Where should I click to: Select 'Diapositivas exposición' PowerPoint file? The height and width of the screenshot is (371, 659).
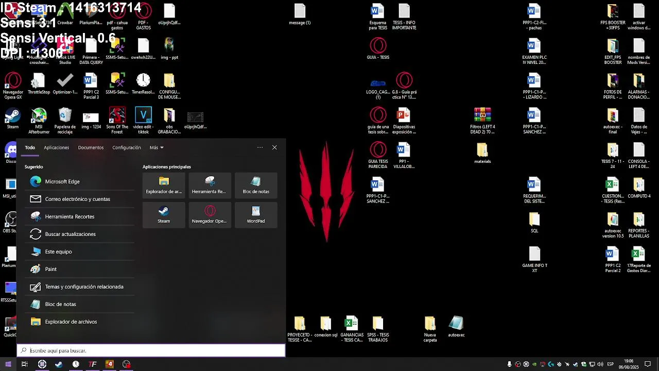pyautogui.click(x=404, y=121)
